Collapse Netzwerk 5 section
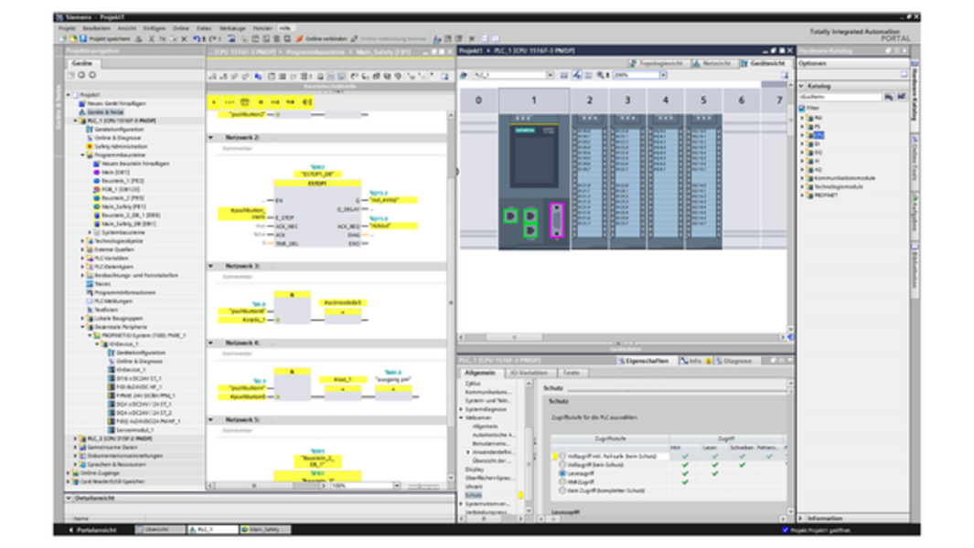 pos(210,419)
